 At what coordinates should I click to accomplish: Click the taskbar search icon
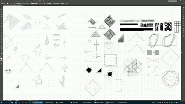click(x=5, y=103)
